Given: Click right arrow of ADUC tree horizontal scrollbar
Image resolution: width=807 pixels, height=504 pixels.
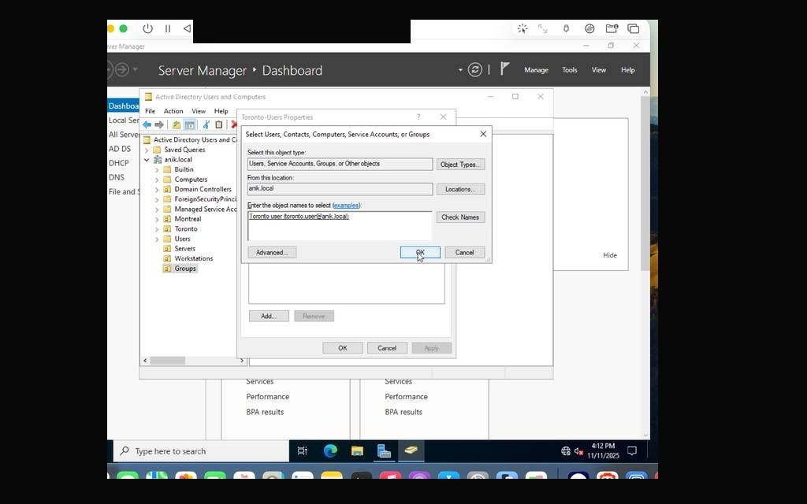Looking at the screenshot, I should pyautogui.click(x=242, y=361).
